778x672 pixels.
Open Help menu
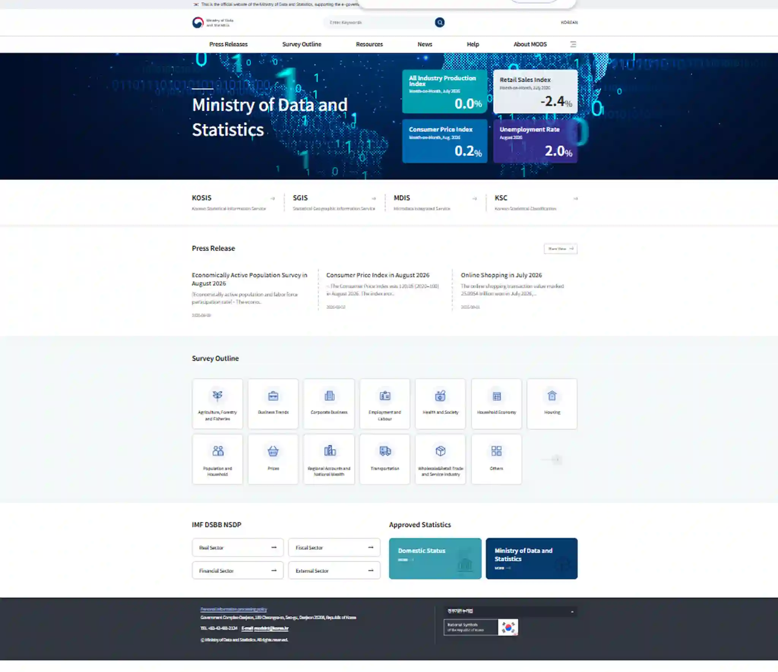(473, 44)
